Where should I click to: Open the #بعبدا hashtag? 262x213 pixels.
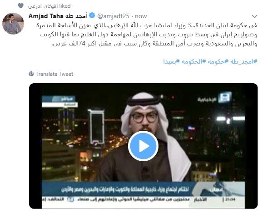172,61
